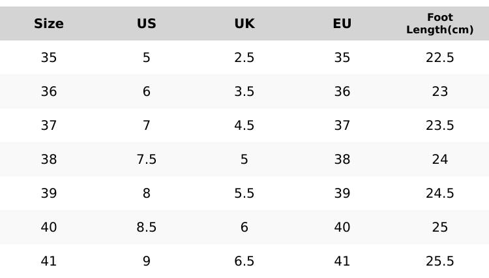Viewport: 489px width, 278px height.
Task: Select size 35 in the Size column
Action: (49, 57)
